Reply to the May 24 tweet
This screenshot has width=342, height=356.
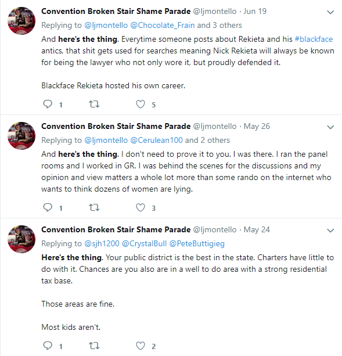click(48, 346)
